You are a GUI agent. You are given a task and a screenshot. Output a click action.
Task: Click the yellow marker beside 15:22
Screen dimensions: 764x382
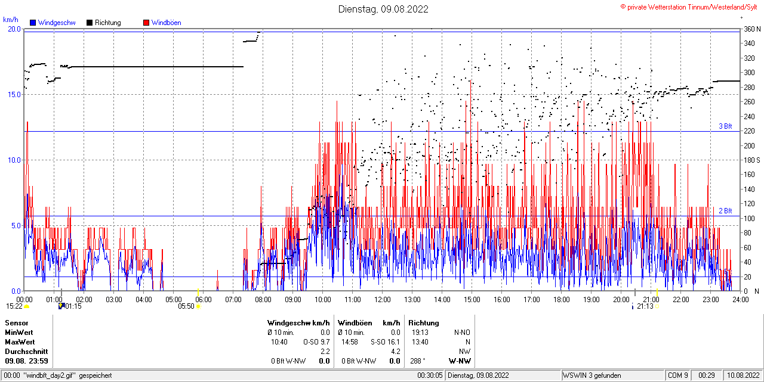[26, 306]
